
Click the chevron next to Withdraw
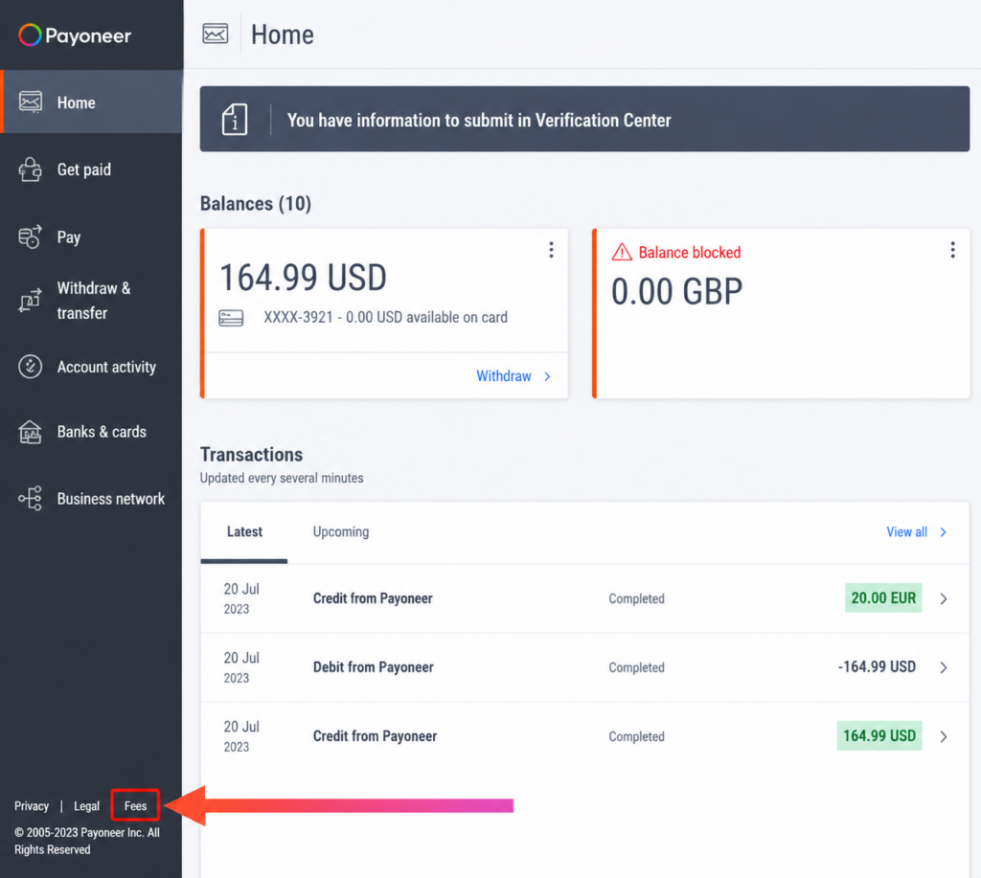(x=547, y=376)
